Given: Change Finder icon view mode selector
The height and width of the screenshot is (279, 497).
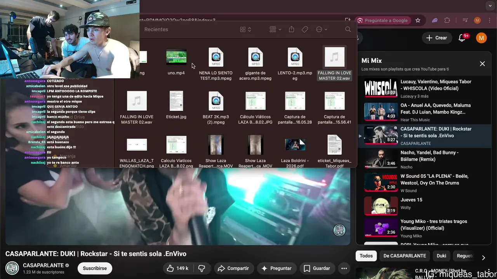Looking at the screenshot, I should [246, 29].
